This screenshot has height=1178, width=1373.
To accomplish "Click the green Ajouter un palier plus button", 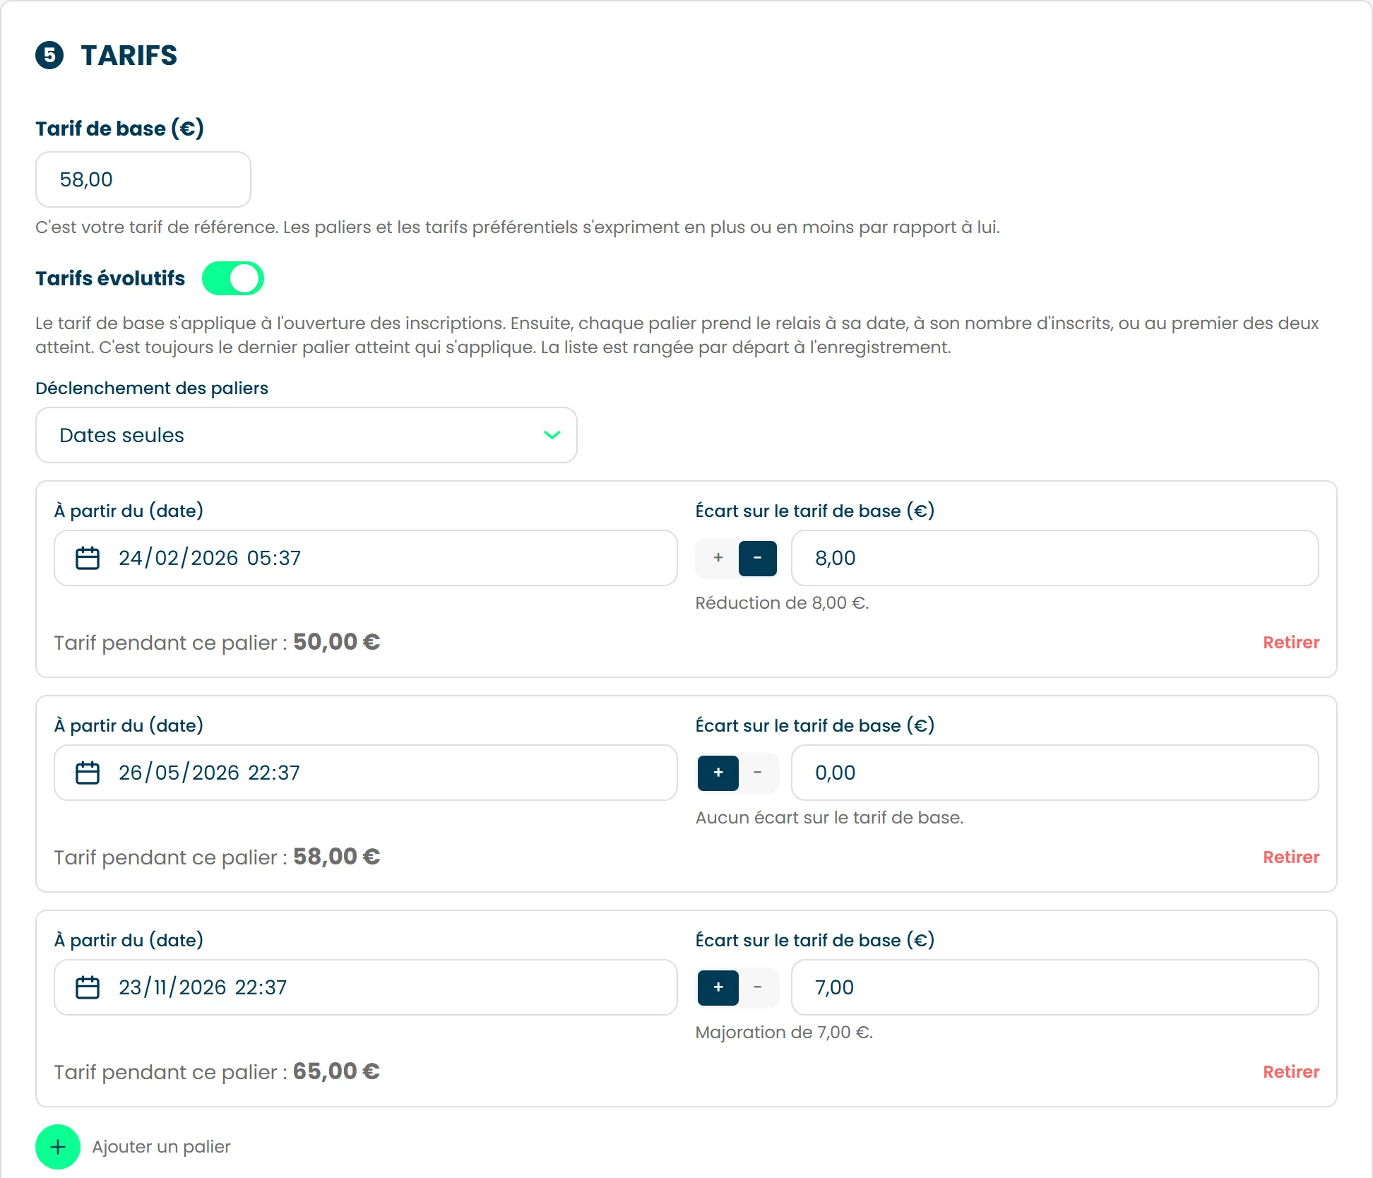I will 58,1147.
